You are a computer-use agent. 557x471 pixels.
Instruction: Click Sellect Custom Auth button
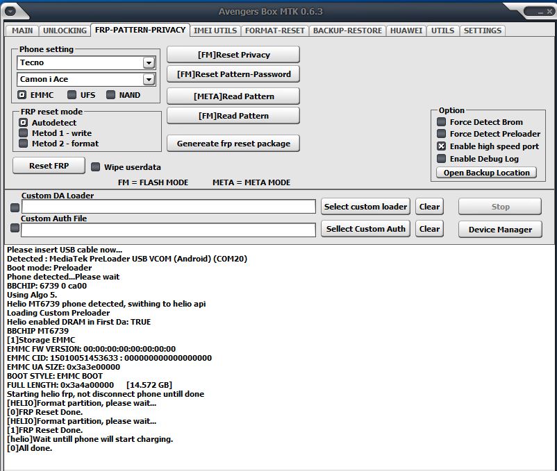[365, 229]
